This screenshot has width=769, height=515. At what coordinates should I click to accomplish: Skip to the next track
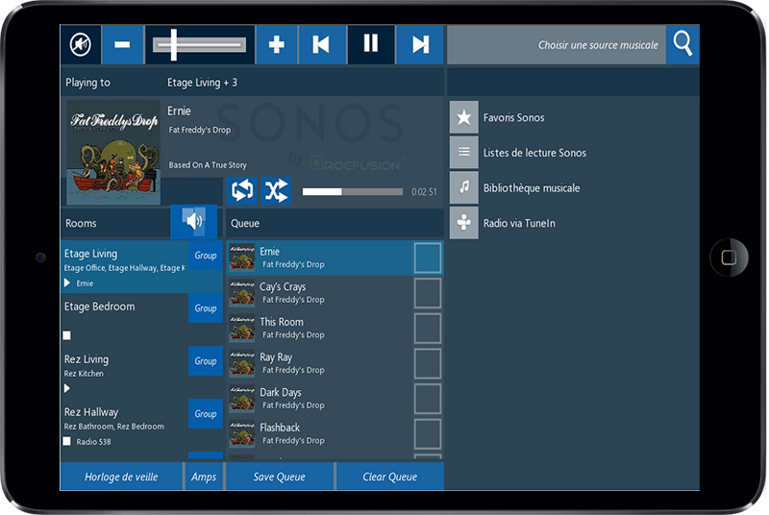(420, 44)
